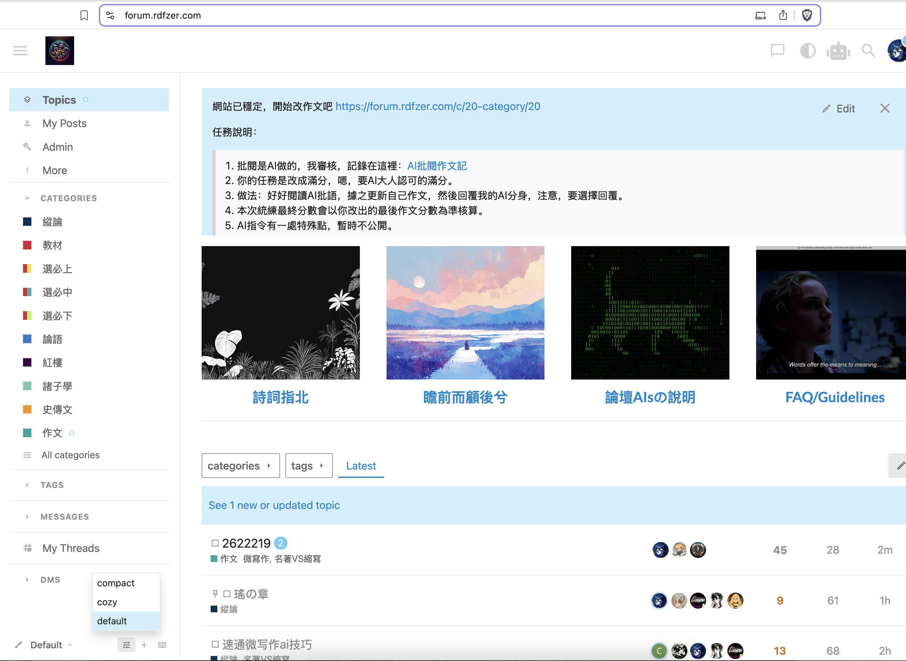Toggle dark mode with the contrast icon
This screenshot has height=661, width=906.
tap(808, 50)
